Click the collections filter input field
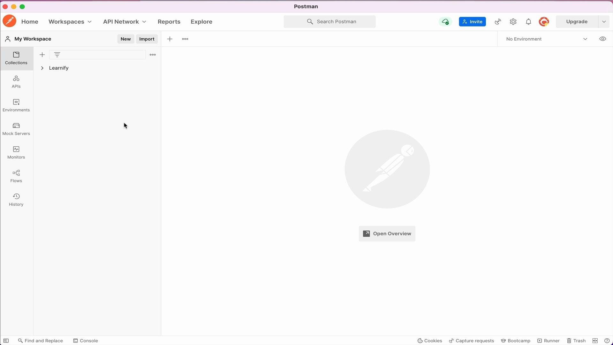This screenshot has height=345, width=613. tap(97, 55)
